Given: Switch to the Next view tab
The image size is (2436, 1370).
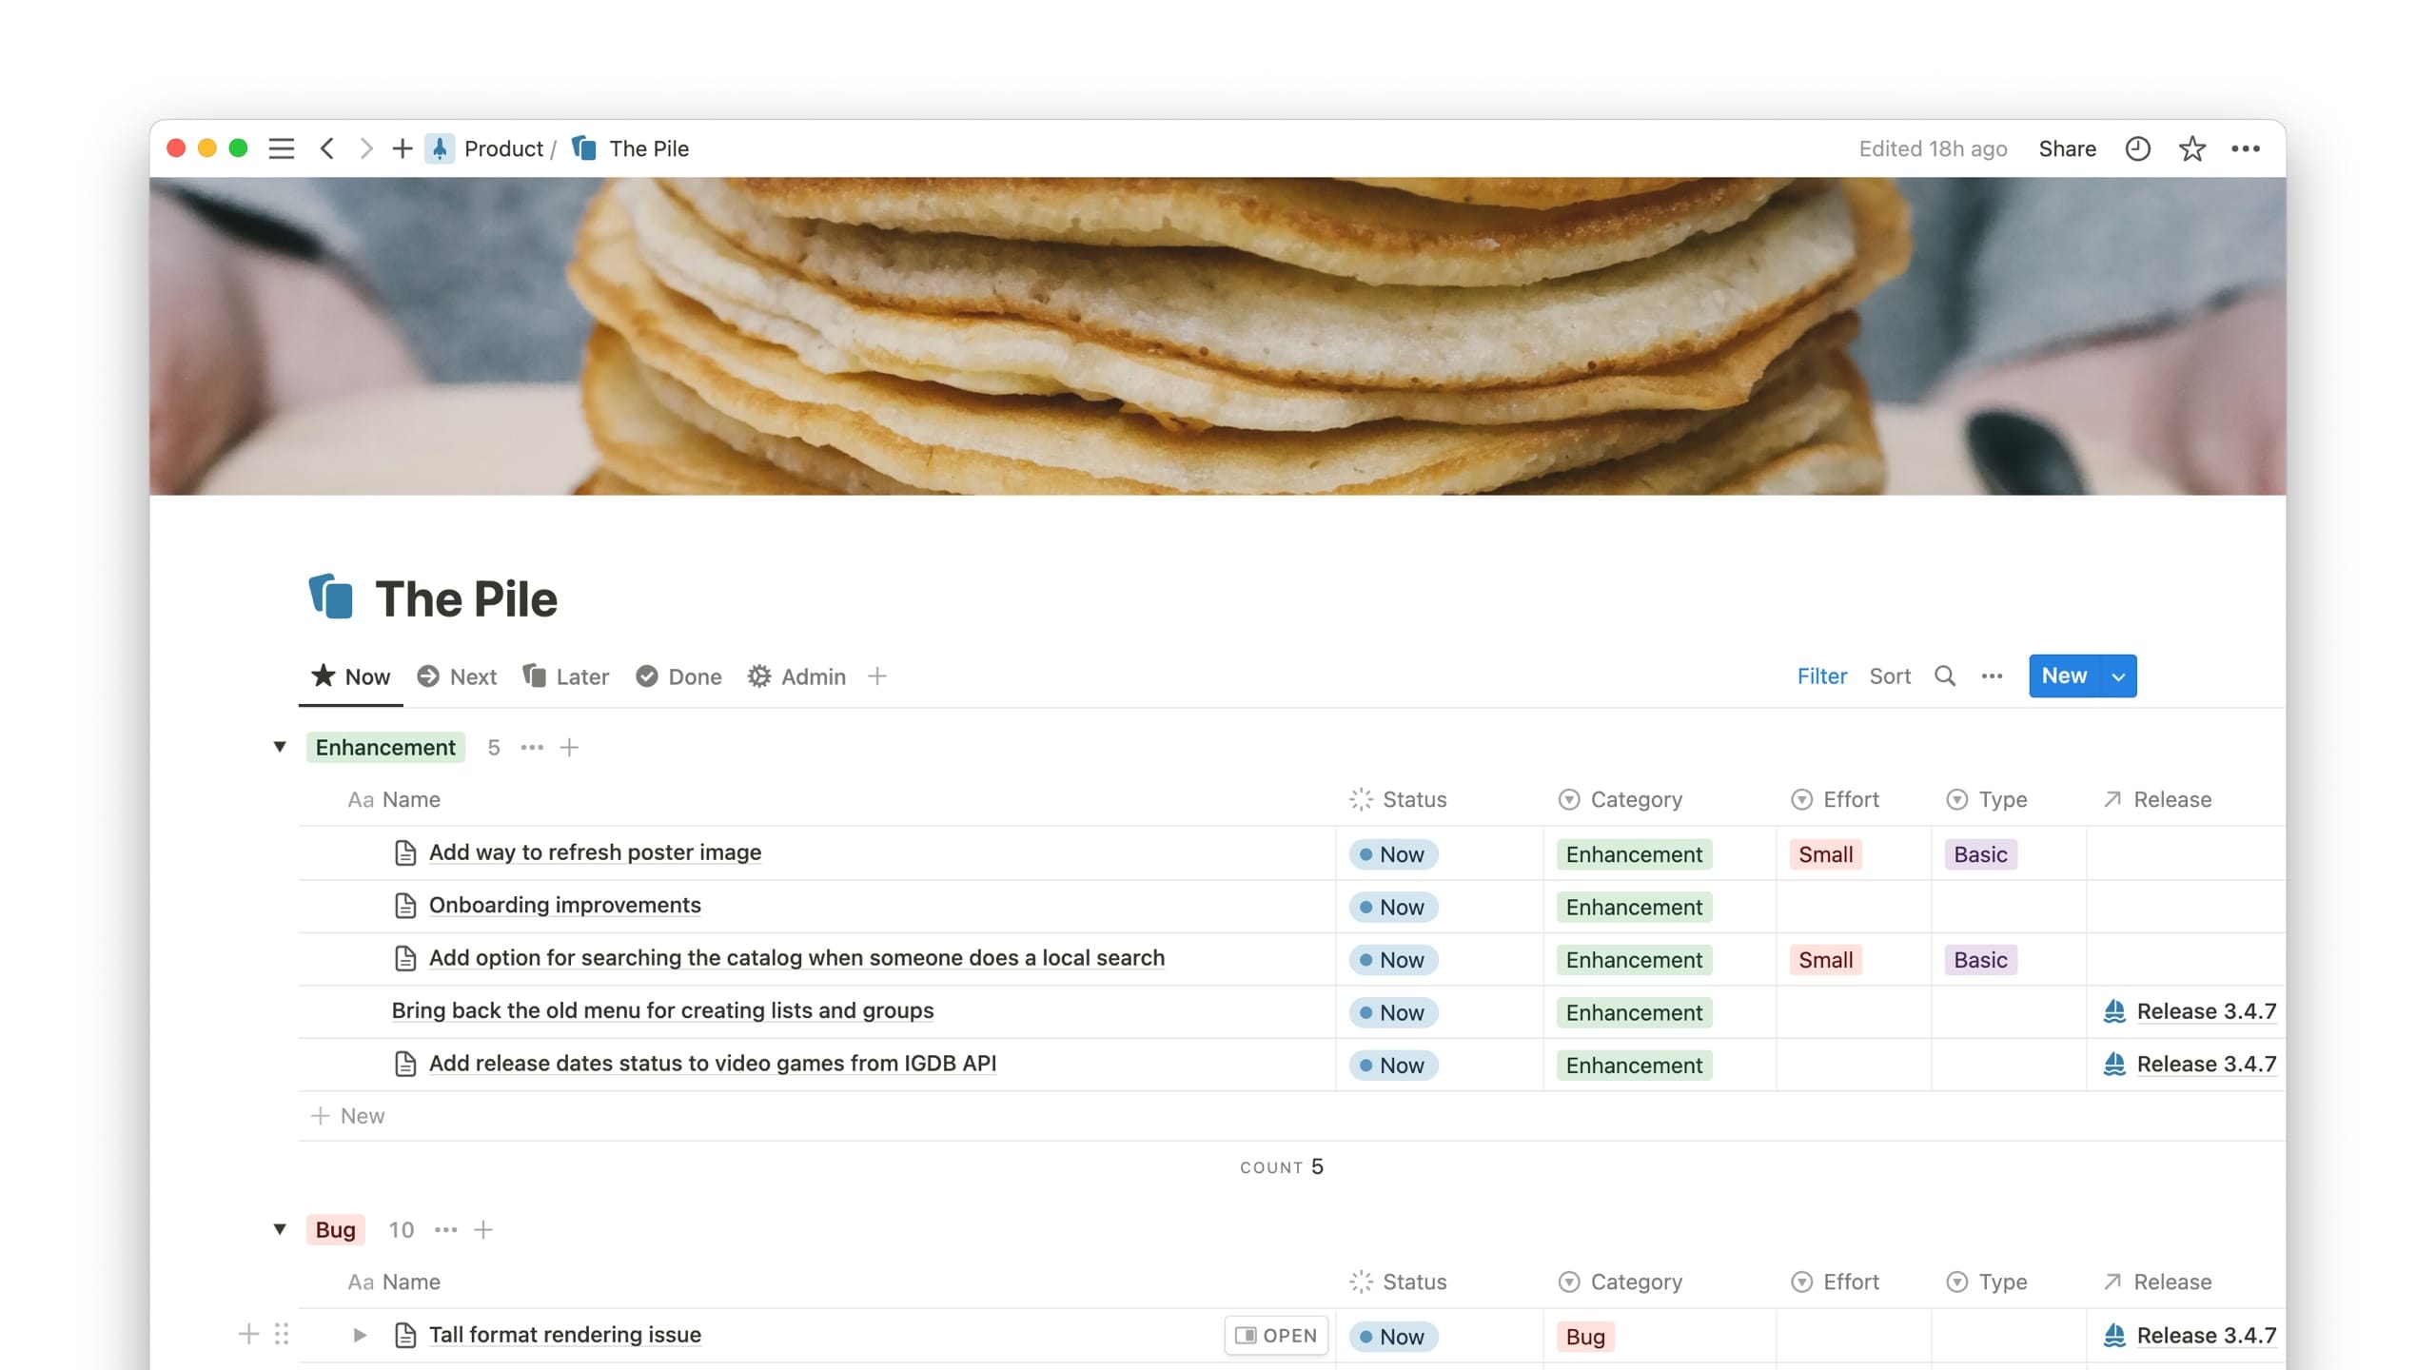Looking at the screenshot, I should [458, 676].
